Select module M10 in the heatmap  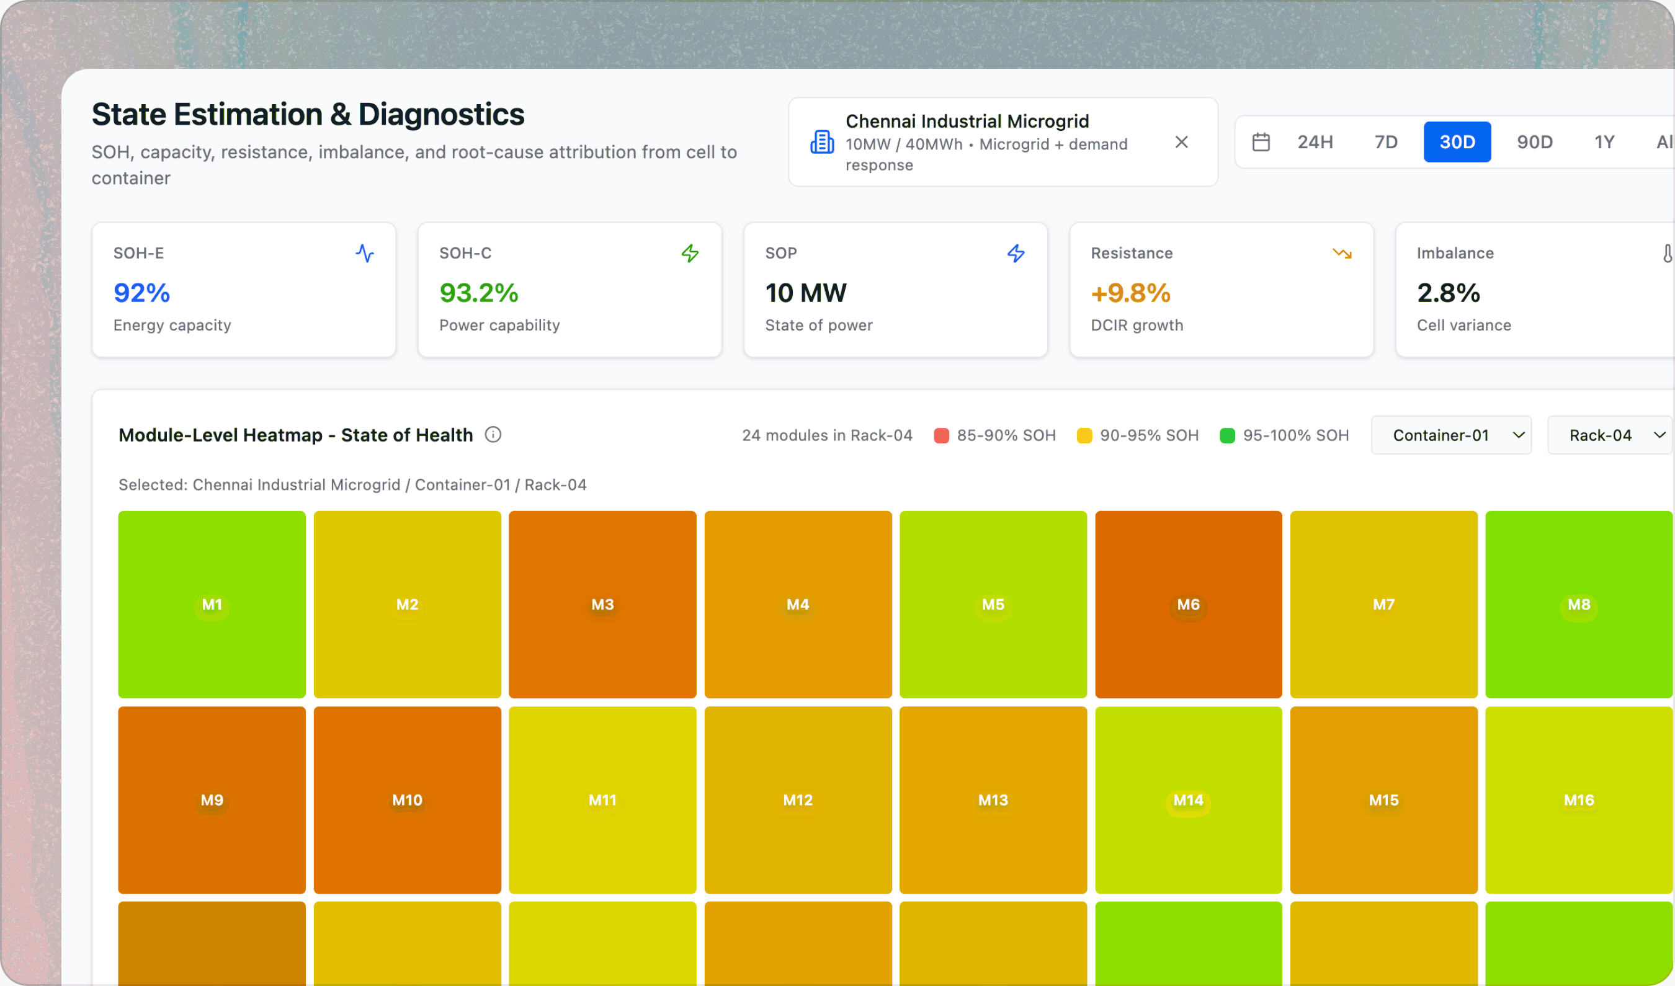[408, 800]
